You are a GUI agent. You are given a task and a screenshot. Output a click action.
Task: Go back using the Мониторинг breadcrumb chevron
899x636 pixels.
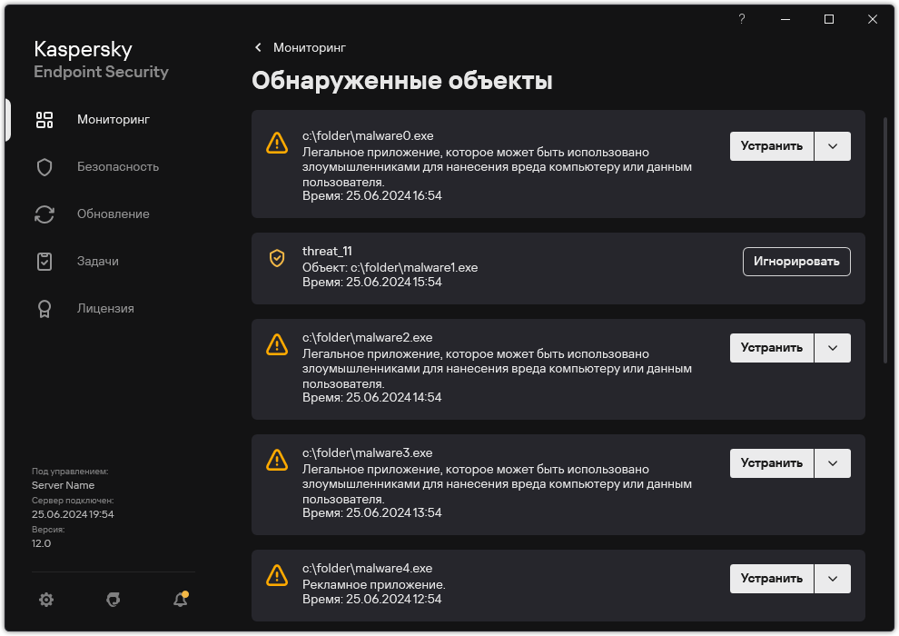[x=258, y=47]
